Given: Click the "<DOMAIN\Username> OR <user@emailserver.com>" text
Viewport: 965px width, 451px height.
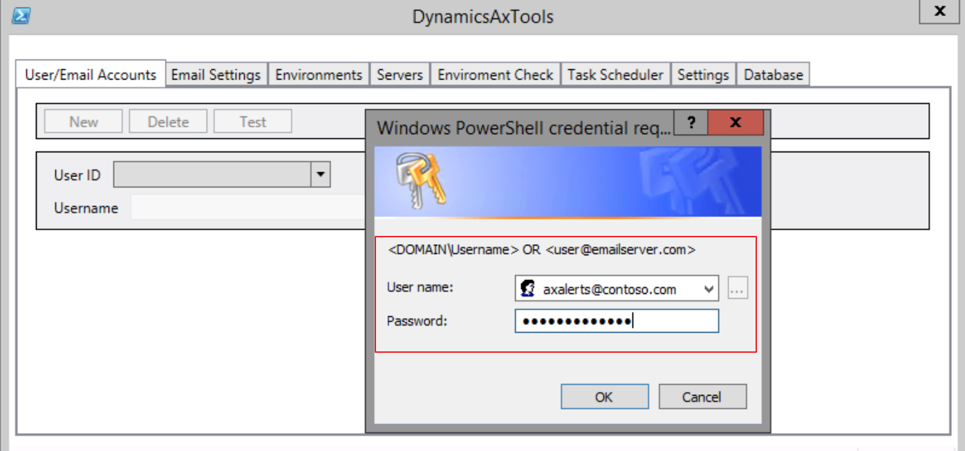Looking at the screenshot, I should point(541,250).
